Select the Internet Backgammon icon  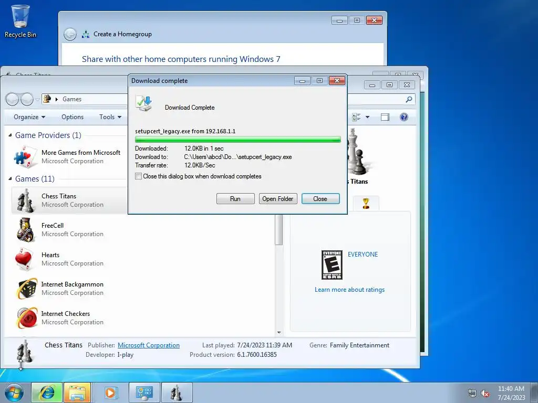coord(27,289)
